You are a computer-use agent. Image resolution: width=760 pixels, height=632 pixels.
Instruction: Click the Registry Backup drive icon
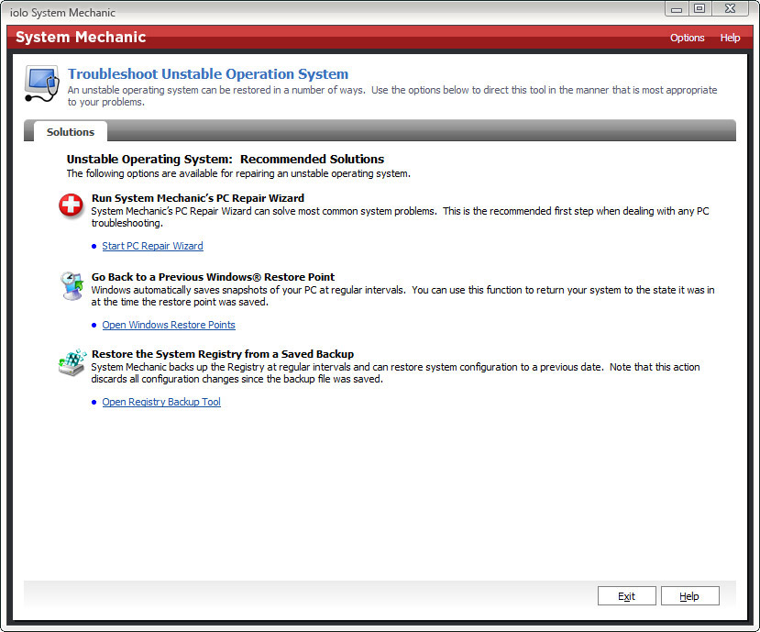(x=72, y=362)
